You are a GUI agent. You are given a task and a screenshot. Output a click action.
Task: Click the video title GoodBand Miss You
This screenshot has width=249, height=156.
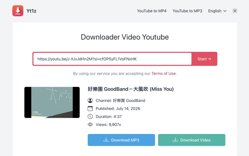(x=130, y=89)
